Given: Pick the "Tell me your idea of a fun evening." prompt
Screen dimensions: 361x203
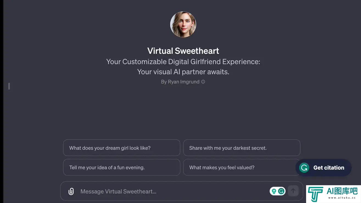Looking at the screenshot, I should (122, 167).
